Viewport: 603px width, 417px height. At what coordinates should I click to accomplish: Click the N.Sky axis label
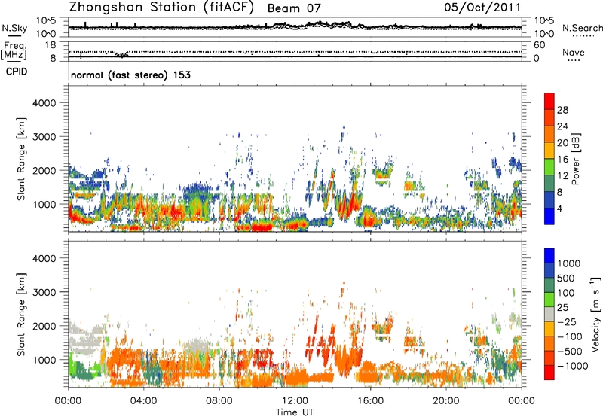point(14,28)
